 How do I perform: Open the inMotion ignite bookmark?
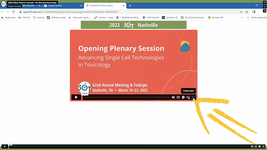click(x=56, y=18)
